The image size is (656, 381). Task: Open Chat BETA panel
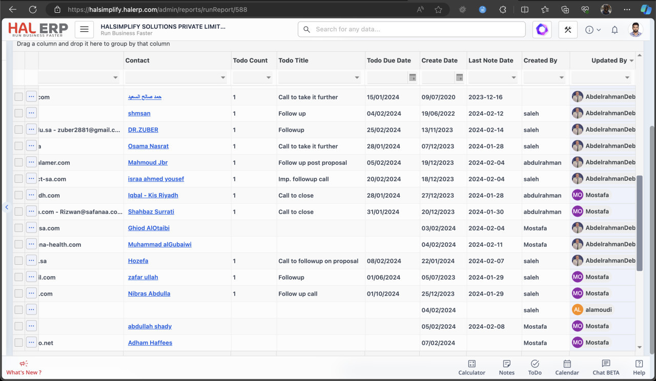606,367
